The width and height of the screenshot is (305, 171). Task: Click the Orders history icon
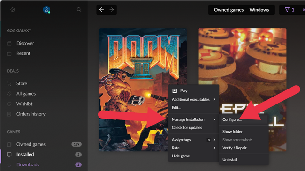click(x=9, y=114)
